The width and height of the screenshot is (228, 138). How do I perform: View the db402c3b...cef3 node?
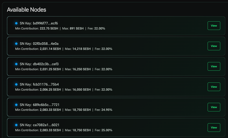click(x=214, y=66)
